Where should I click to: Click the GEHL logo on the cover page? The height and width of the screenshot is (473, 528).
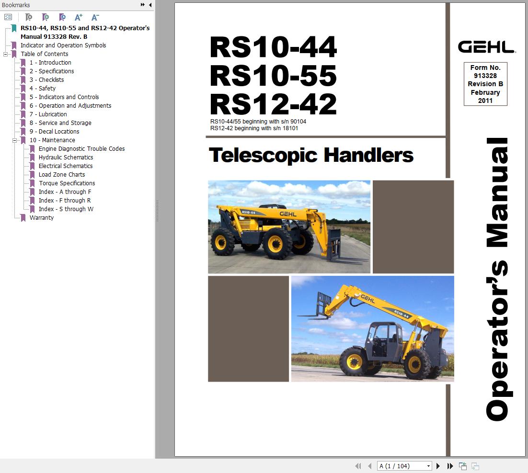tap(487, 47)
